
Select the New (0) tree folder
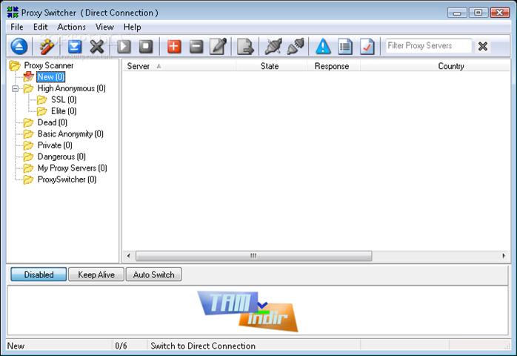(51, 76)
